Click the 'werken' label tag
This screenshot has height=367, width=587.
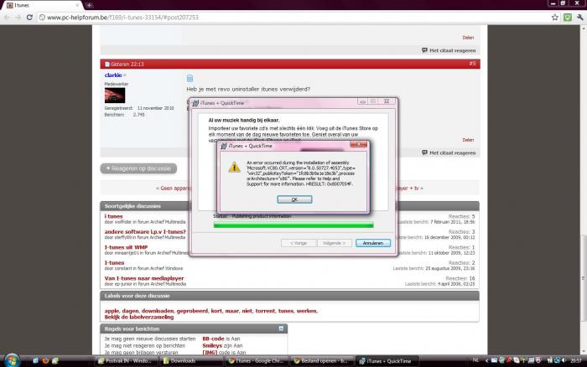(307, 311)
